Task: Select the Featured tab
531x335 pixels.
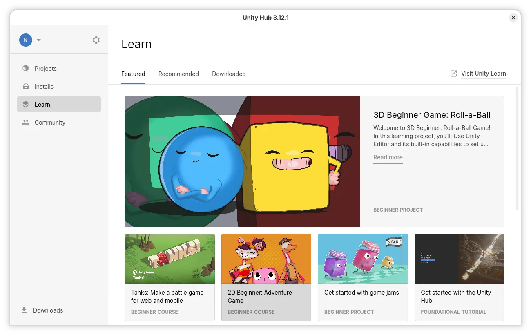Action: [133, 74]
